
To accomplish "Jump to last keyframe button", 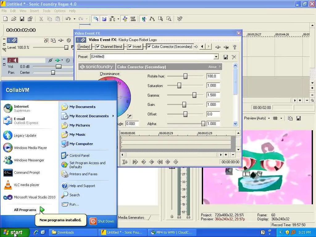I will point(160,162).
